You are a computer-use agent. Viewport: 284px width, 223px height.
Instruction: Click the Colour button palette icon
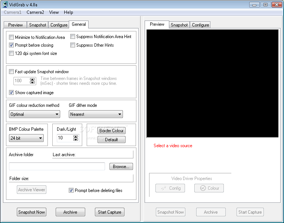pyautogui.click(x=203, y=188)
